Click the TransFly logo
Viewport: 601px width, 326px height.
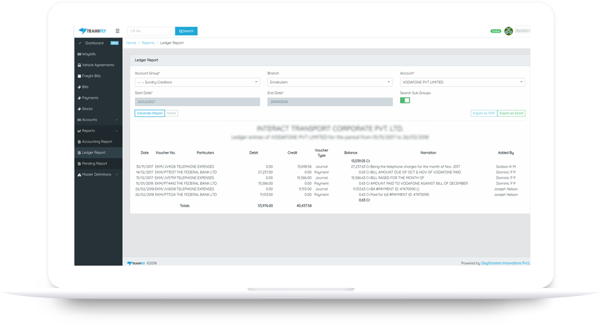click(x=92, y=31)
